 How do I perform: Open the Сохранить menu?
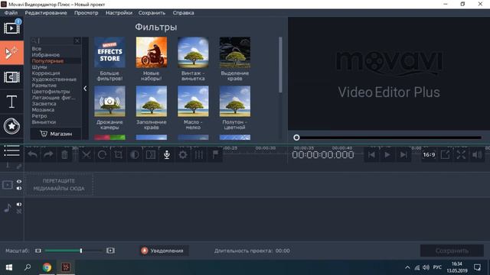tap(152, 13)
